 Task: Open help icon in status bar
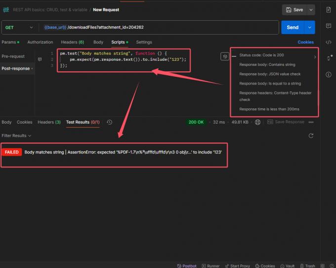click(x=332, y=266)
